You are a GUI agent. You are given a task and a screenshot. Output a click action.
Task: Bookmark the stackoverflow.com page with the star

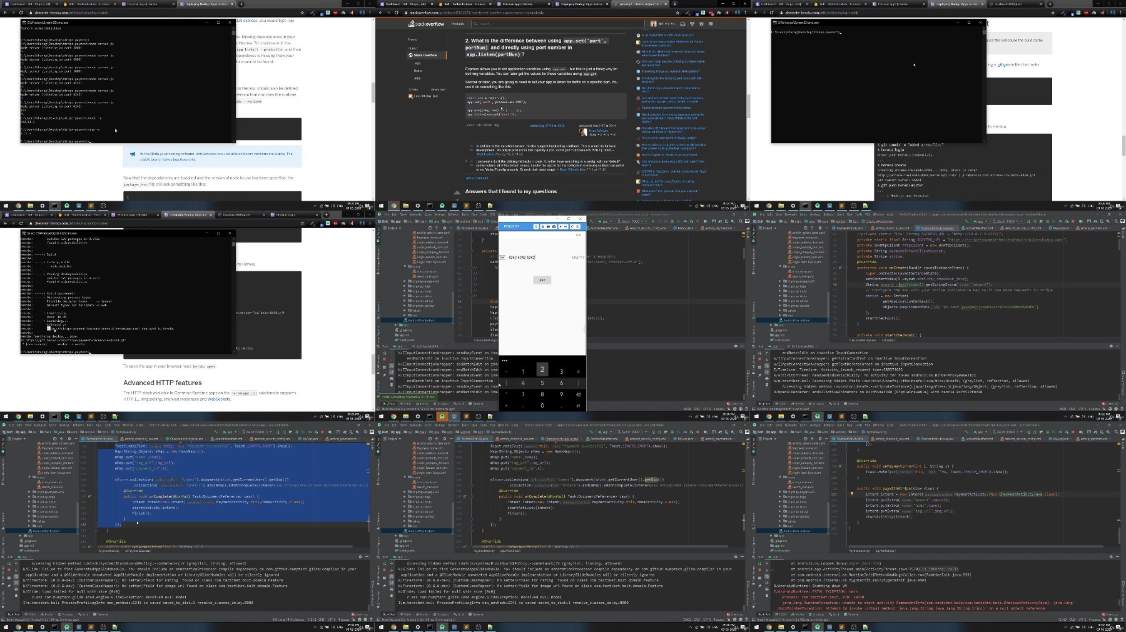[x=677, y=13]
